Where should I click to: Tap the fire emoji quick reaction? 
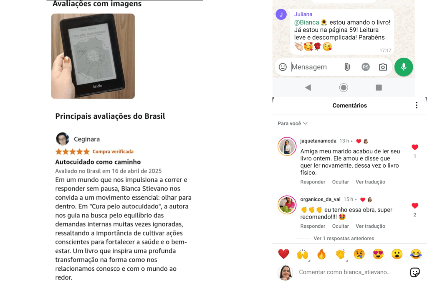pos(321,254)
